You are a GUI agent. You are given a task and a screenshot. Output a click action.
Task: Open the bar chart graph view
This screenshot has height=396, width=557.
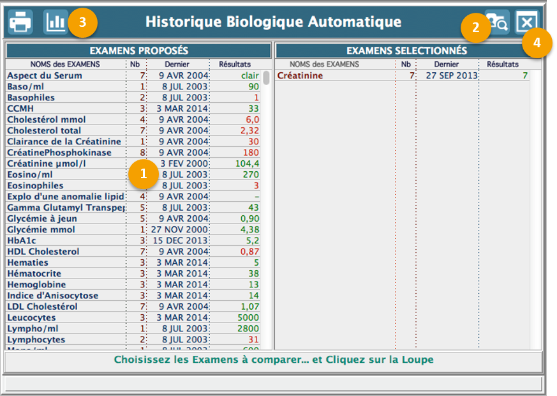56,22
